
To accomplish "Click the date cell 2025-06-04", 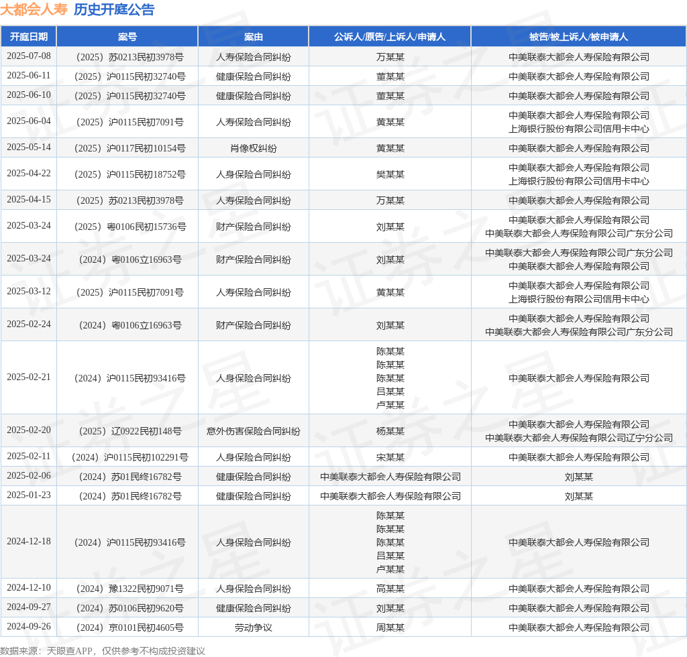I will tap(29, 121).
